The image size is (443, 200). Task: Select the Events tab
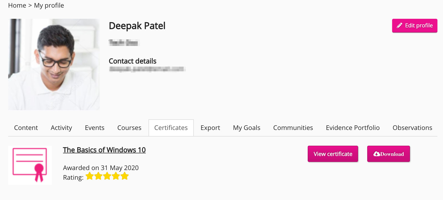94,128
